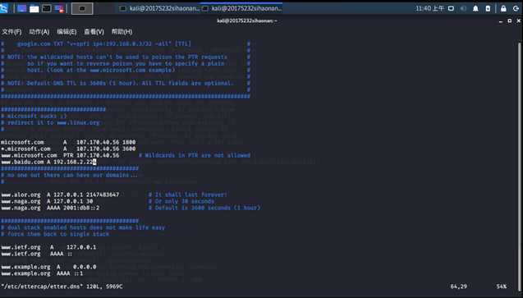
Task: Click the 'www.ietf.org A 127.0.0.1' line
Action: click(48, 247)
